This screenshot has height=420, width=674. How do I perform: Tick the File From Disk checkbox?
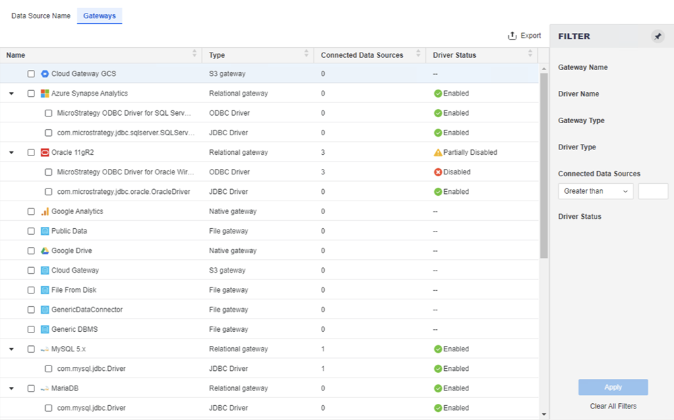(31, 290)
